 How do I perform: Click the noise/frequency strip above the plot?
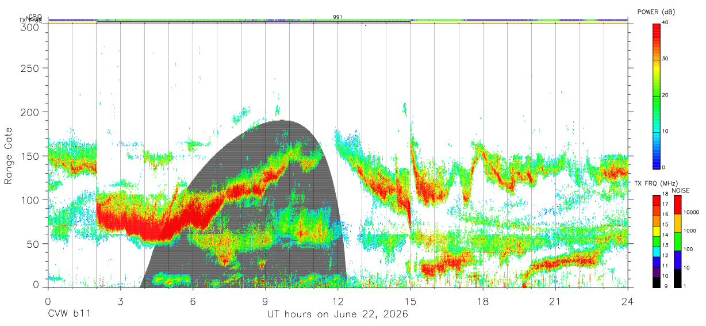pyautogui.click(x=337, y=21)
